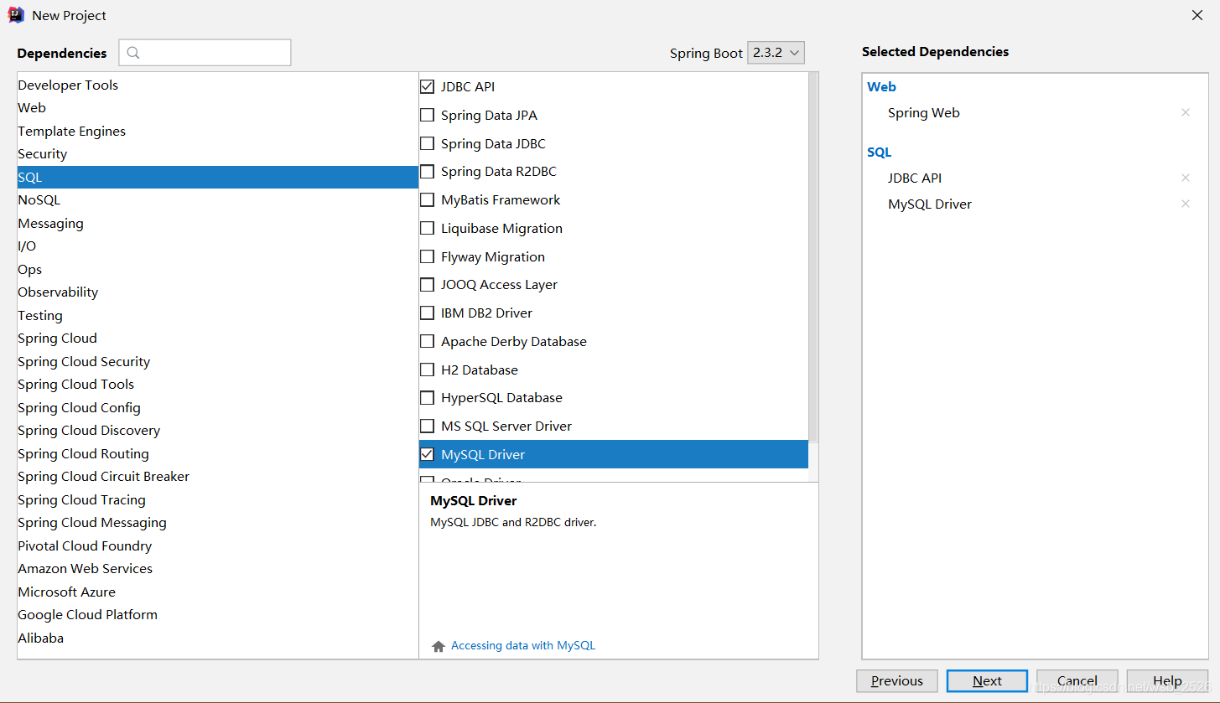The height and width of the screenshot is (703, 1220).
Task: Select the Developer Tools category
Action: (217, 85)
